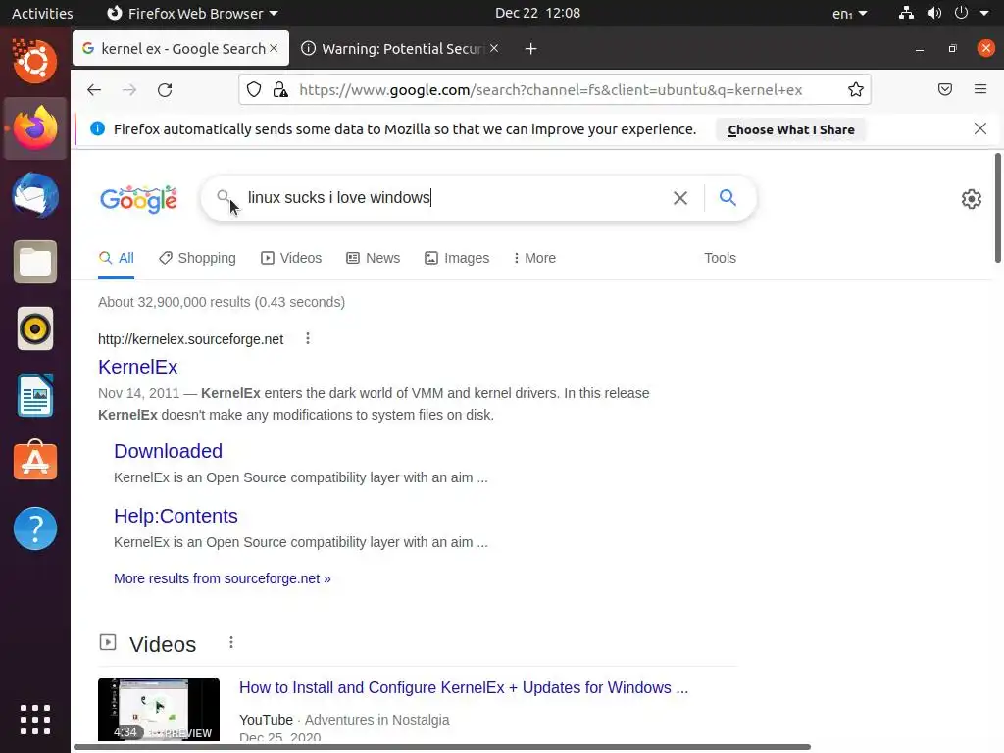Reload the current page
This screenshot has height=753, width=1004.
pyautogui.click(x=165, y=89)
